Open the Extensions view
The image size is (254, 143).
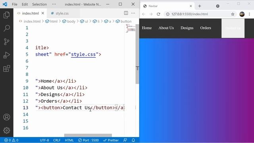(6, 68)
